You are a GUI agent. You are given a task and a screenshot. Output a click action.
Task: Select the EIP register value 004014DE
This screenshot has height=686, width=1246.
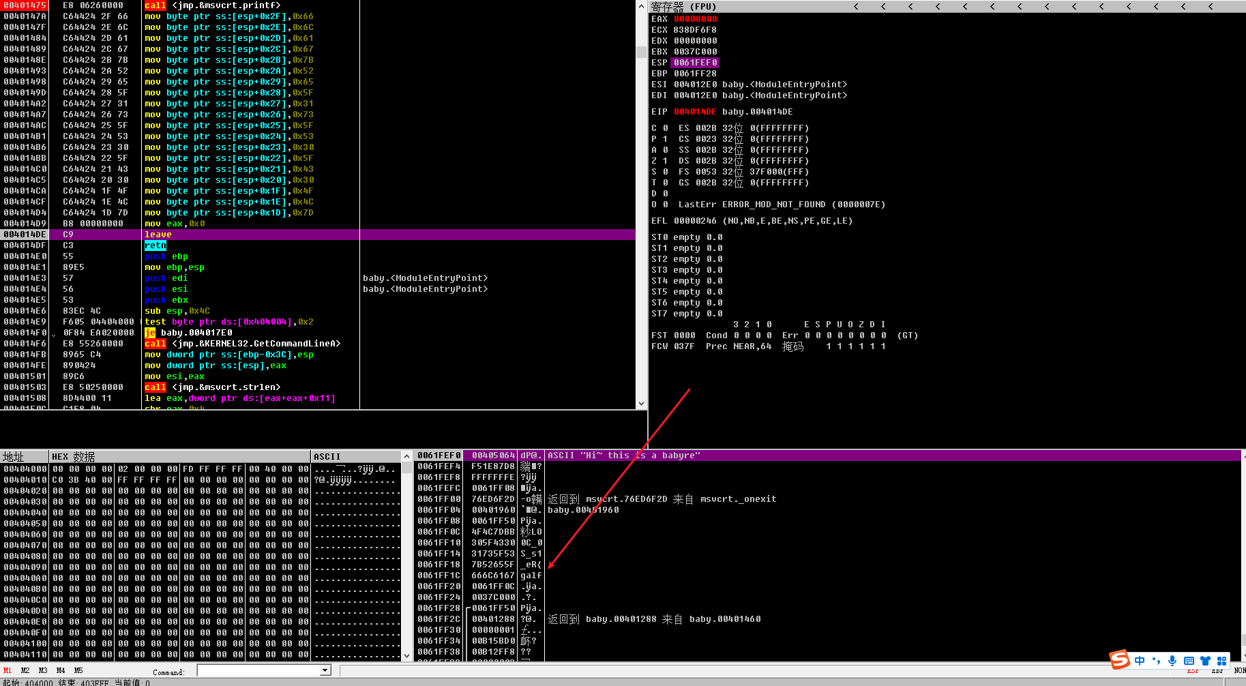[696, 112]
